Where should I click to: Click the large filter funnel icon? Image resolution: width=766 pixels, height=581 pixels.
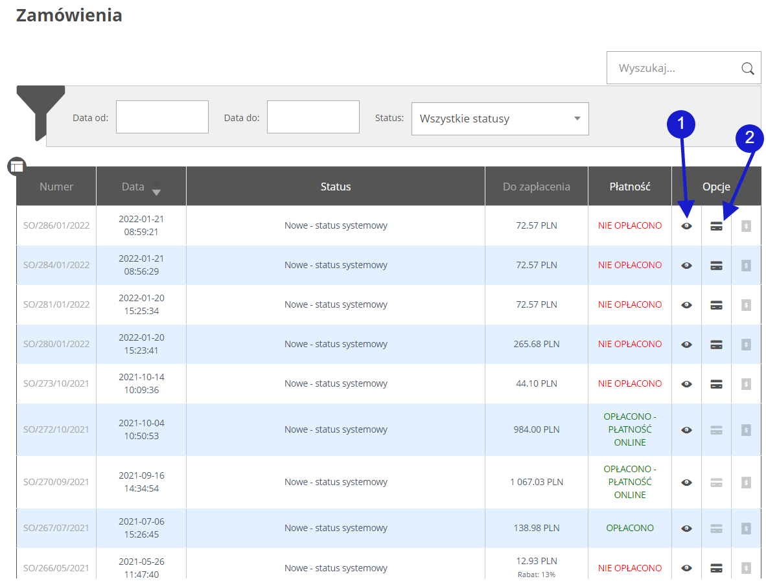(x=40, y=110)
